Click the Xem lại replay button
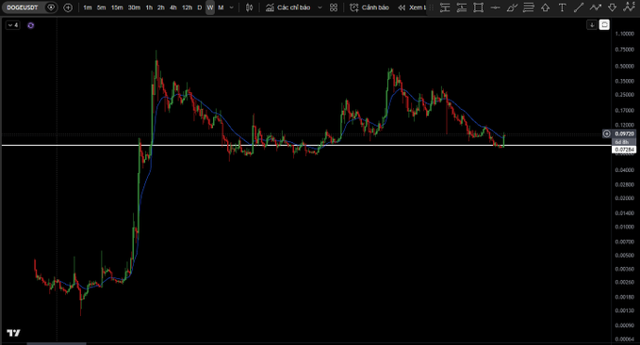This screenshot has height=345, width=640. point(412,8)
